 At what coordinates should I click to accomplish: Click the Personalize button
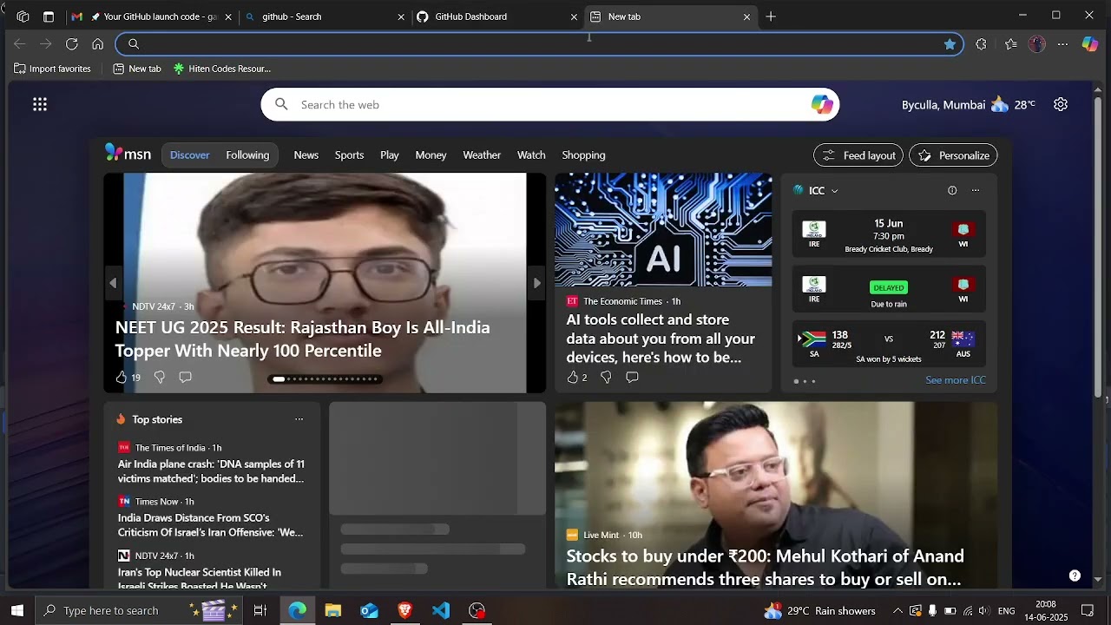click(953, 155)
